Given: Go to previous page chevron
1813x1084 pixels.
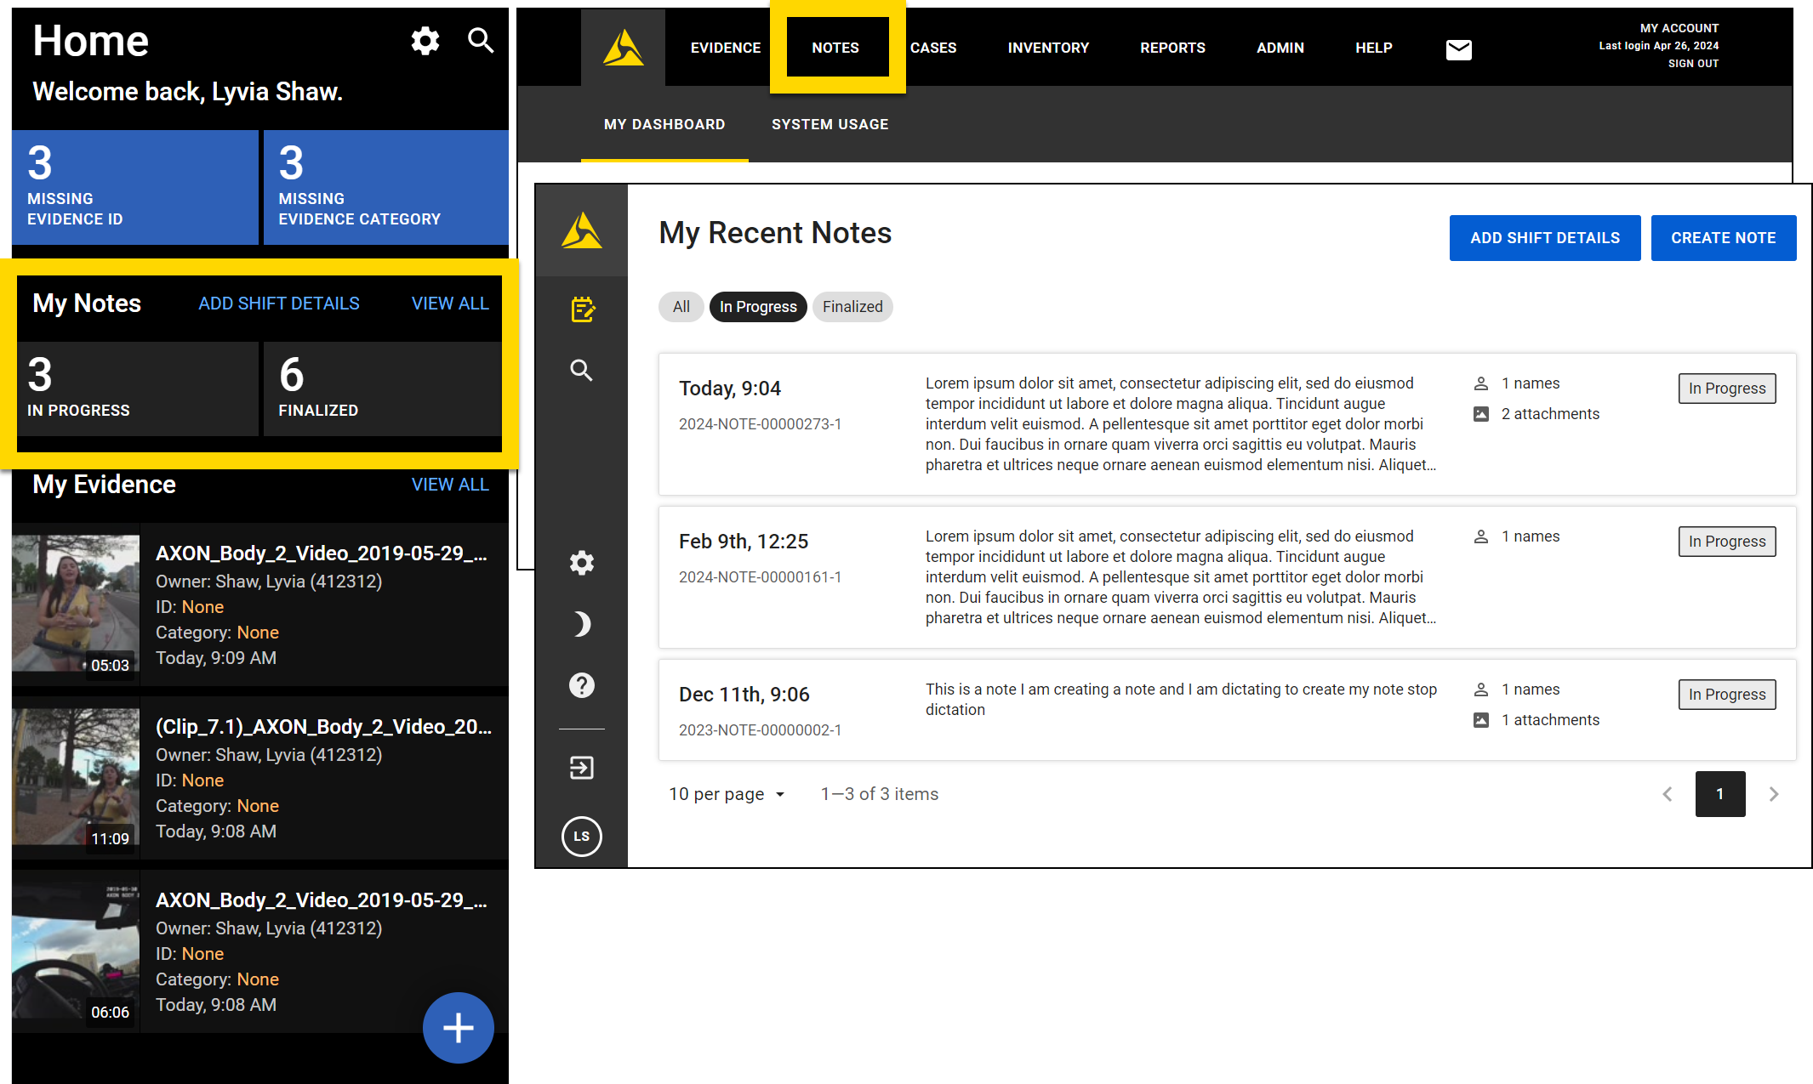Looking at the screenshot, I should tap(1668, 794).
